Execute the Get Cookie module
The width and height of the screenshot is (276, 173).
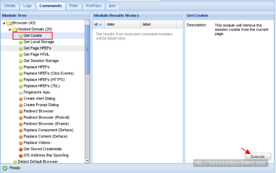point(258,156)
